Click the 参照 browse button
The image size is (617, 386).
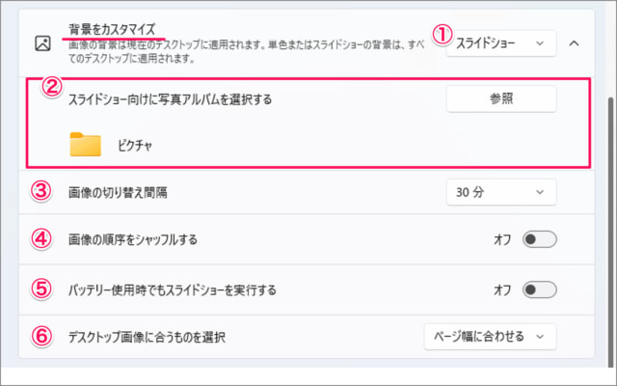501,98
